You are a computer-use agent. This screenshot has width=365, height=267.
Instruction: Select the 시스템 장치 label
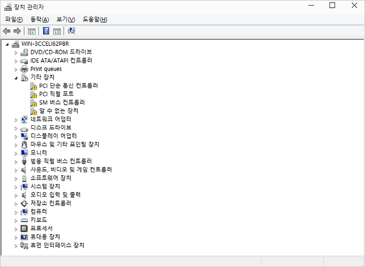45,186
